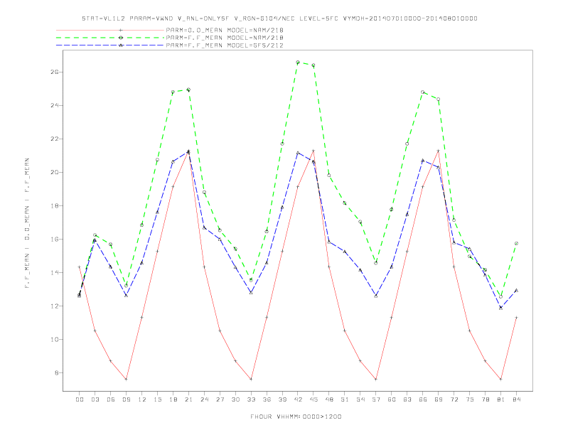Click y-axis tick label 18
Screen dimensions: 563x435
coord(55,205)
